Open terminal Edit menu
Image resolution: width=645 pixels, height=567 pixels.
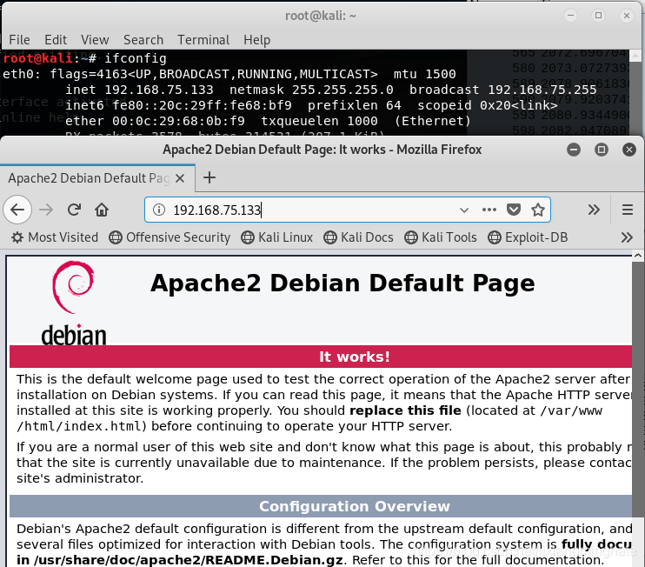coord(56,40)
